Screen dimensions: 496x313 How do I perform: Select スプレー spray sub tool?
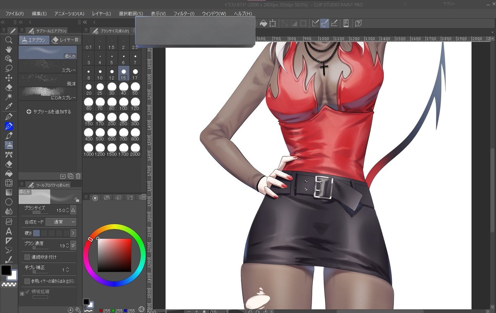[48, 66]
